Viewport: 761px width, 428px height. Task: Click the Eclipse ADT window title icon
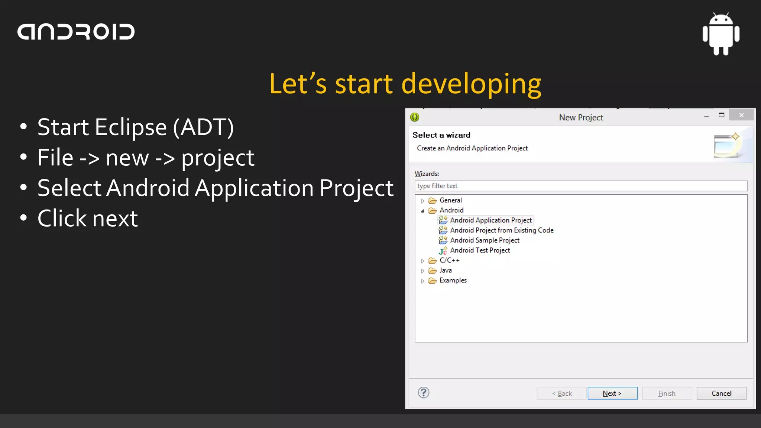415,117
